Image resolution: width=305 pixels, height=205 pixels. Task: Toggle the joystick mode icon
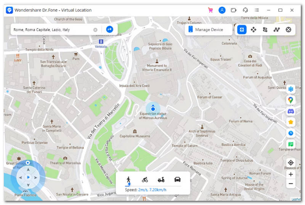tap(289, 30)
